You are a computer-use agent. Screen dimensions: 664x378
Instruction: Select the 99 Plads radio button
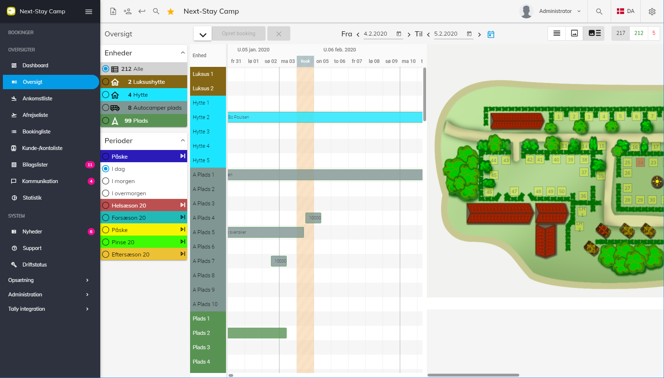[106, 120]
